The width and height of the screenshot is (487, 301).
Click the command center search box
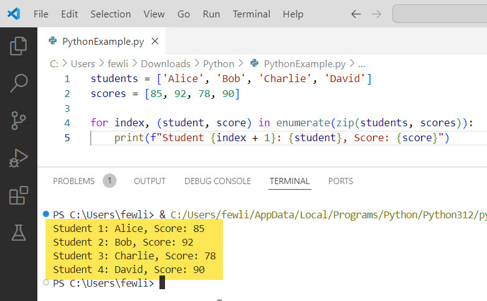point(440,14)
